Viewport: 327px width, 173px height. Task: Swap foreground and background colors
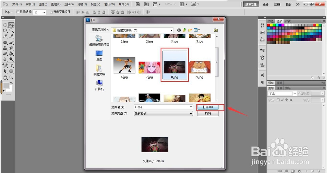tap(11, 83)
